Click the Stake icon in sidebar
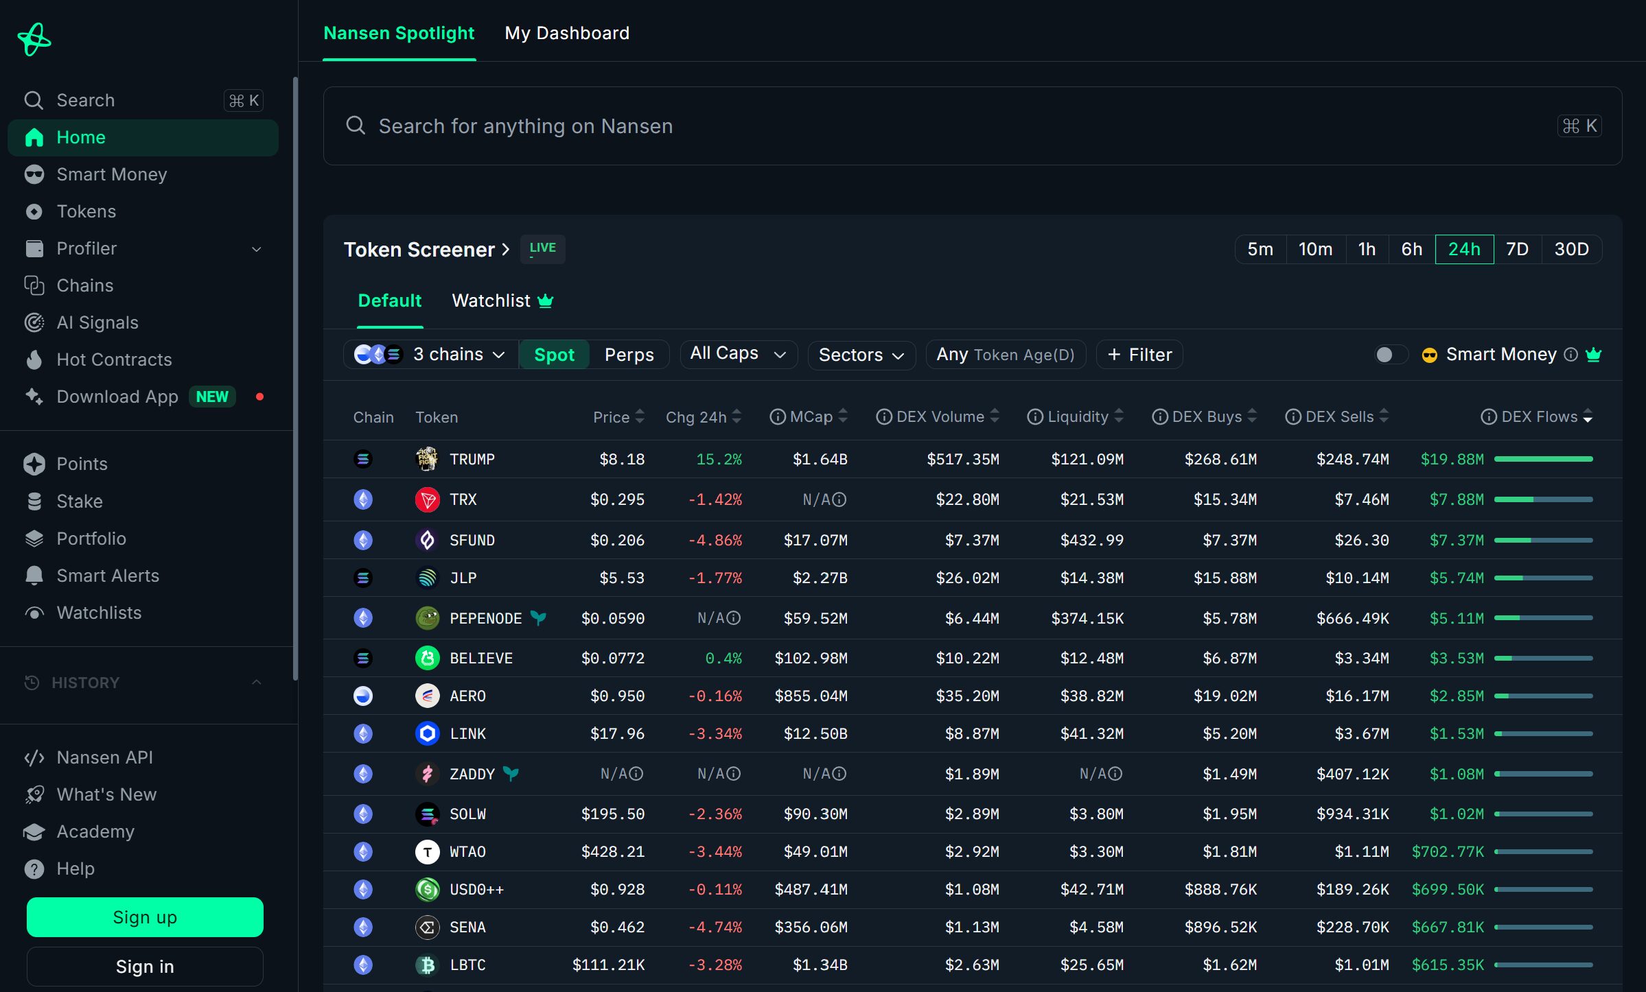This screenshot has width=1646, height=992. (x=34, y=501)
